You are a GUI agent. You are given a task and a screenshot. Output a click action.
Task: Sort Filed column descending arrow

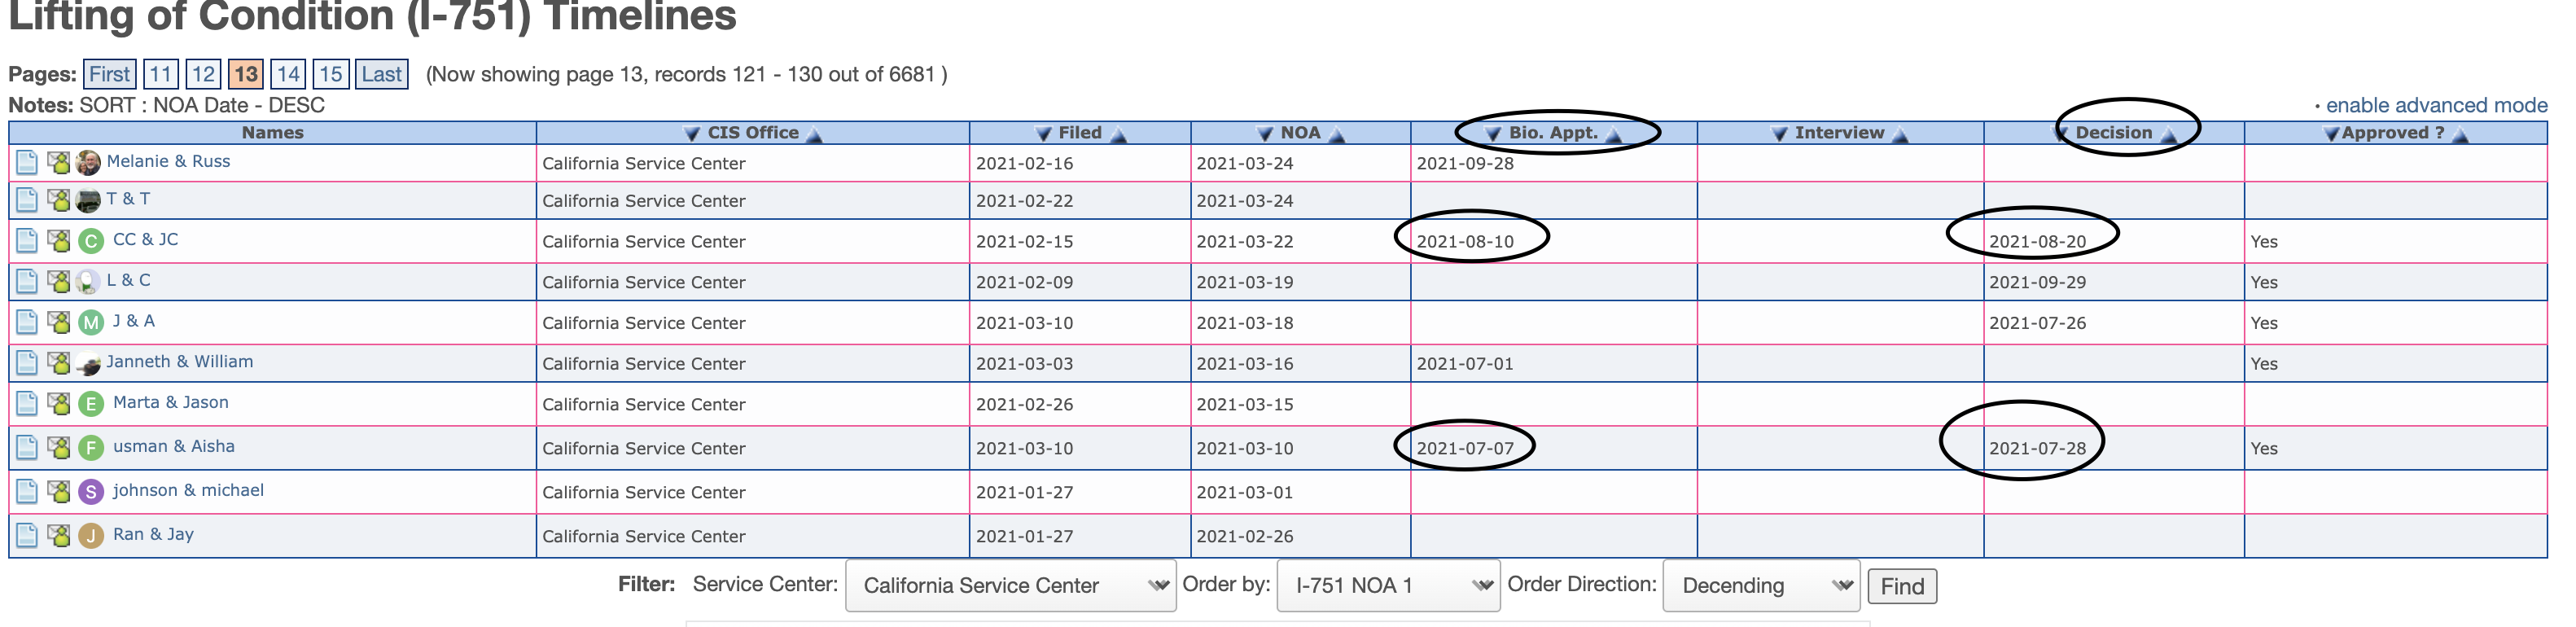(1044, 134)
